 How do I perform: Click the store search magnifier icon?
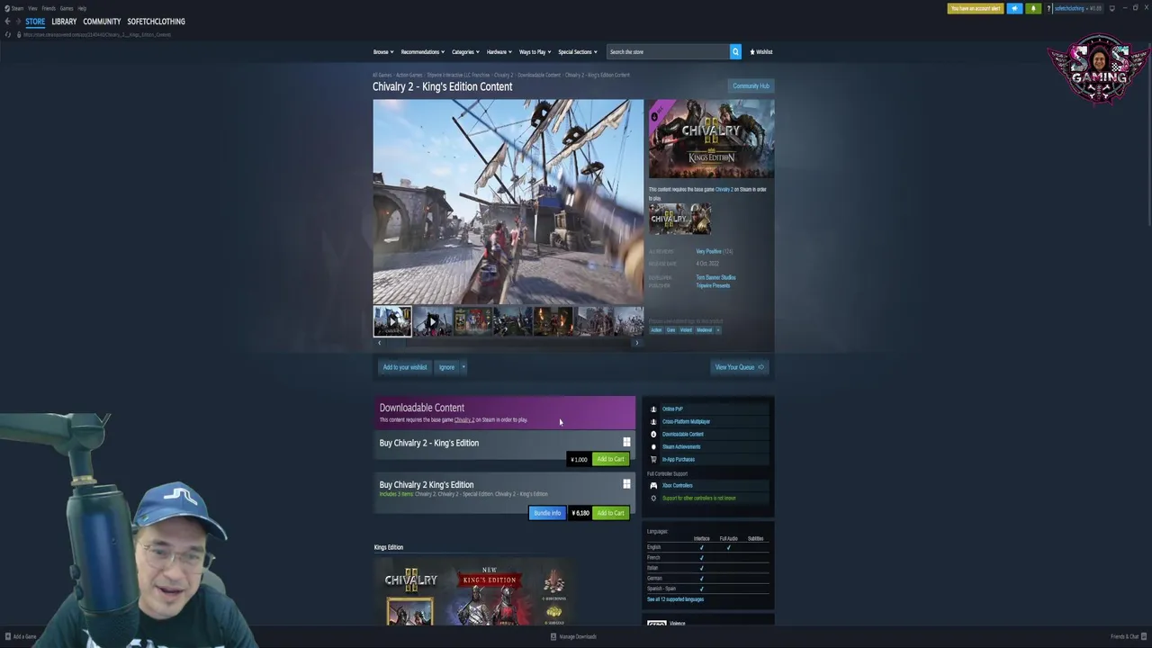[x=735, y=51]
